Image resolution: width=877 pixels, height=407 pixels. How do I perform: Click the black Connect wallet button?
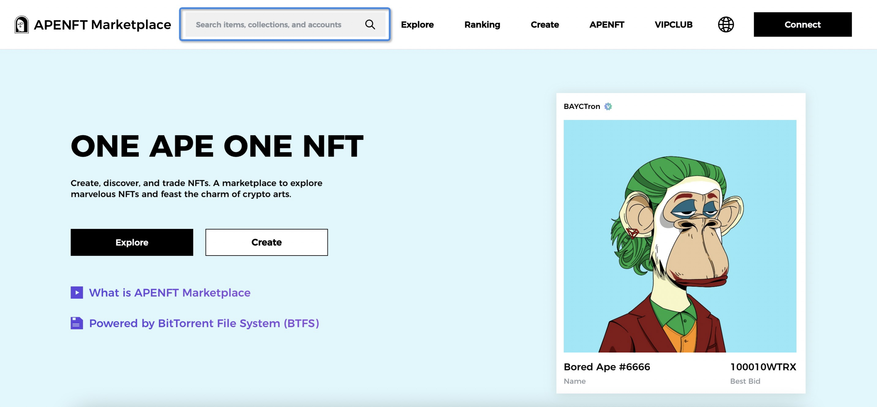click(x=803, y=24)
